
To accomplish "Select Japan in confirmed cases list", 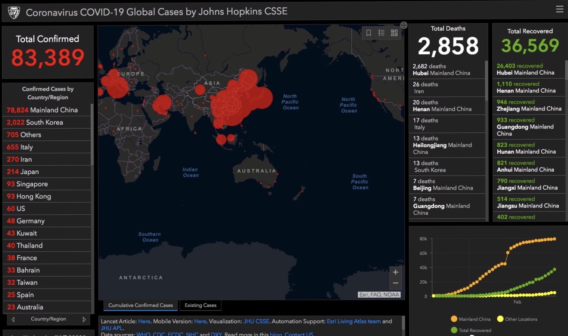I will click(x=47, y=172).
